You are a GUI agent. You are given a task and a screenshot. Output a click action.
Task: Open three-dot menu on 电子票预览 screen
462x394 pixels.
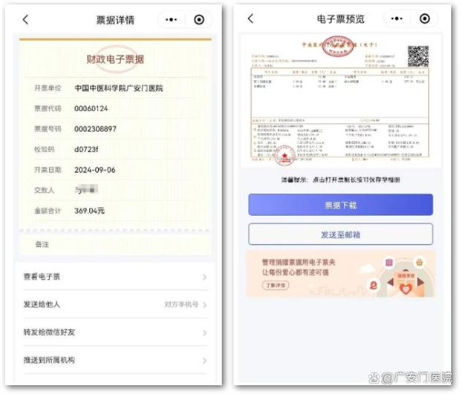[x=397, y=19]
